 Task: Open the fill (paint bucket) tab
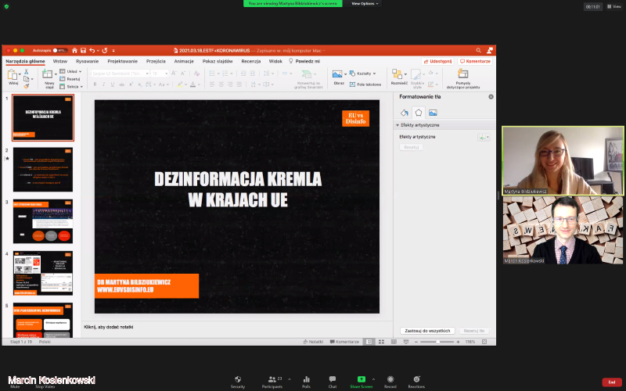(x=405, y=113)
